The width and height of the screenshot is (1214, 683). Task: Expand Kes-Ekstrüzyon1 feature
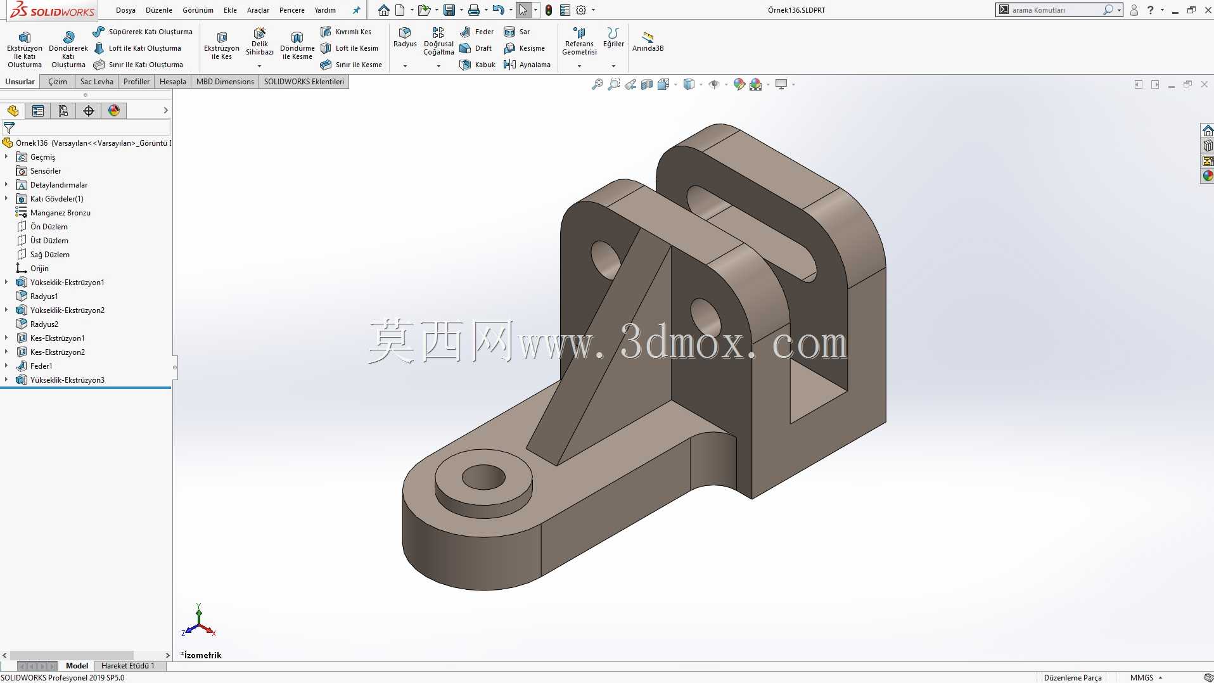click(x=6, y=338)
